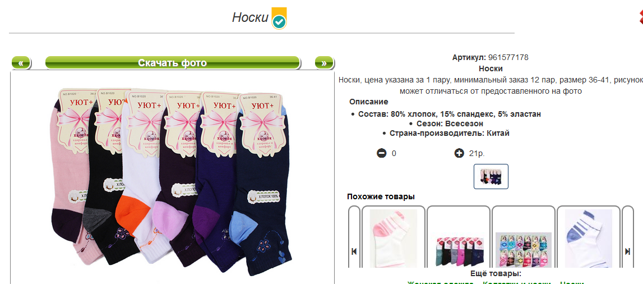Click the bold Носки product name

491,68
